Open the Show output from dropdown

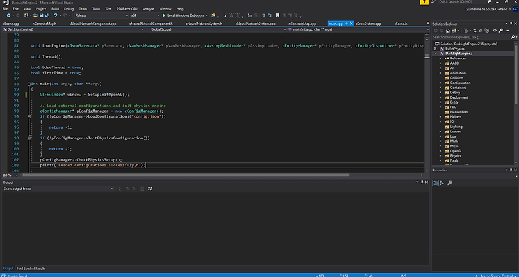(x=73, y=189)
